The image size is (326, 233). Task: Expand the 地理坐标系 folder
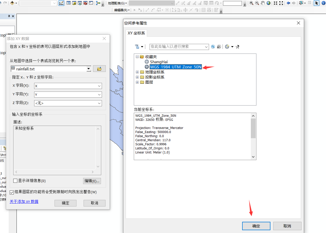coord(137,72)
